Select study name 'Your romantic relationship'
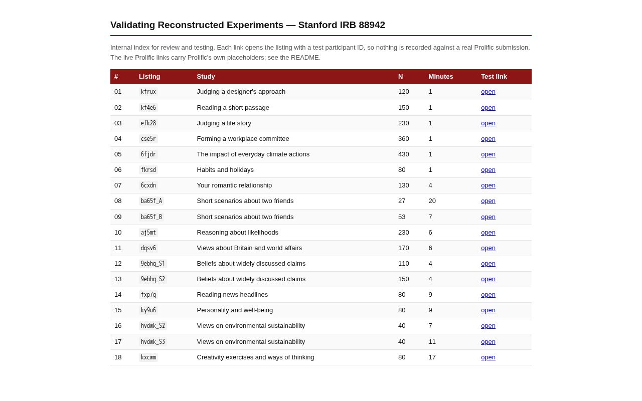Image resolution: width=642 pixels, height=401 pixels. tap(234, 185)
